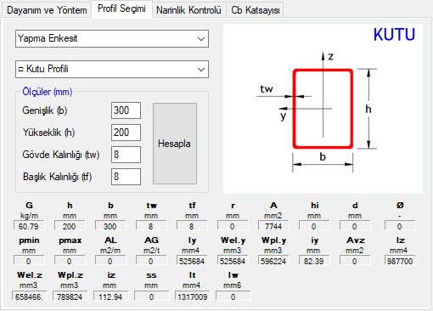433x311 pixels.
Task: Click the ss result field
Action: pos(152,297)
